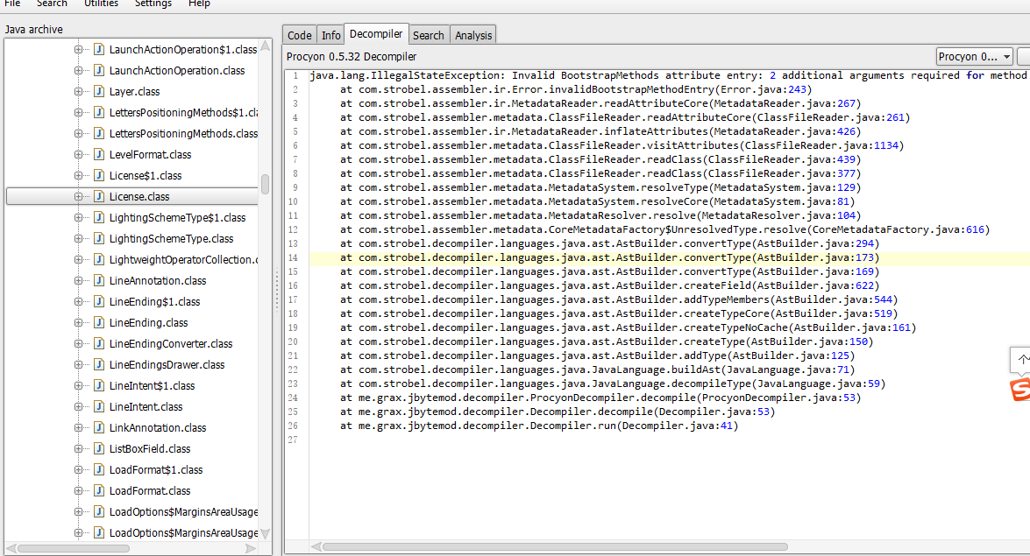Click the Sogou input method icon
Image resolution: width=1030 pixels, height=556 pixels.
click(x=1020, y=389)
